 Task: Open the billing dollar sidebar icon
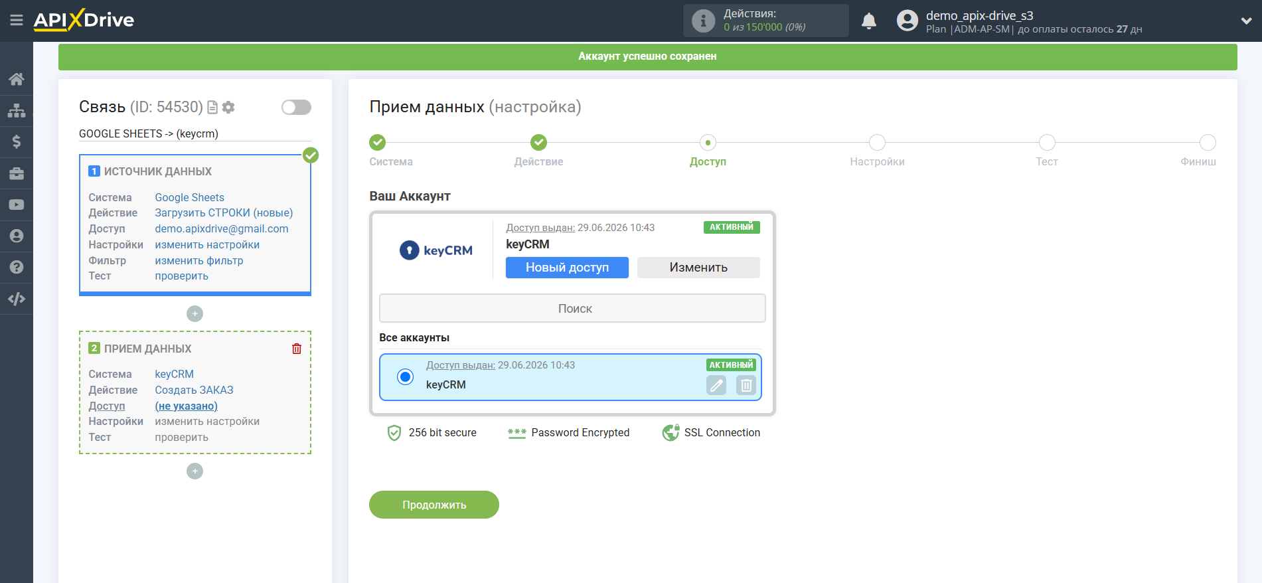pyautogui.click(x=17, y=141)
